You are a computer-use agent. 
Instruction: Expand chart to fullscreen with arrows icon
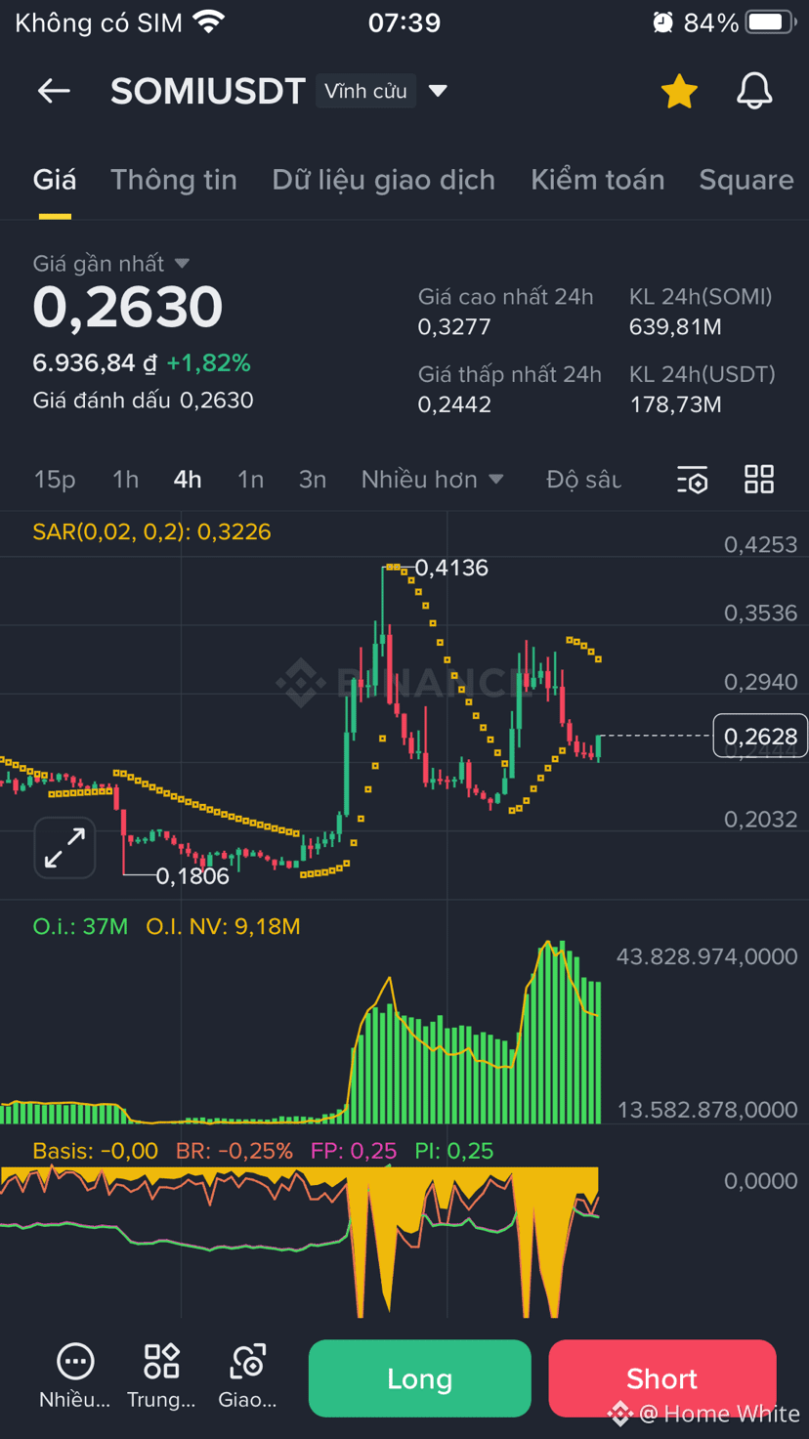(x=64, y=847)
